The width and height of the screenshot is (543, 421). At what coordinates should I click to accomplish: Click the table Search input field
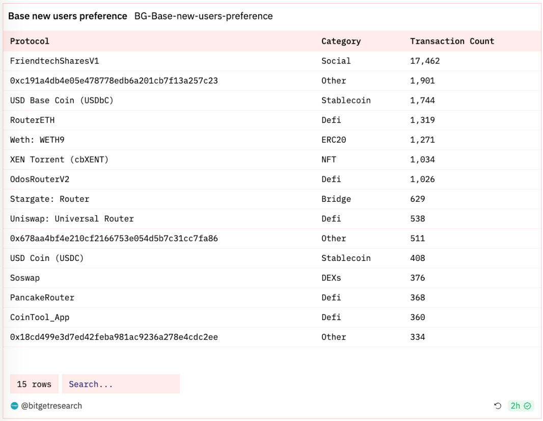tap(121, 384)
